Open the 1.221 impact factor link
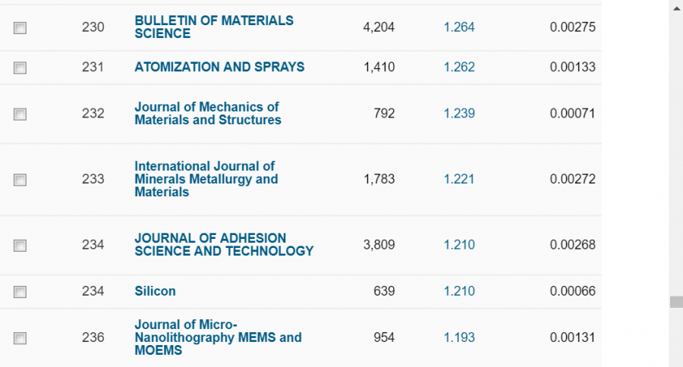This screenshot has width=683, height=367. pos(459,179)
